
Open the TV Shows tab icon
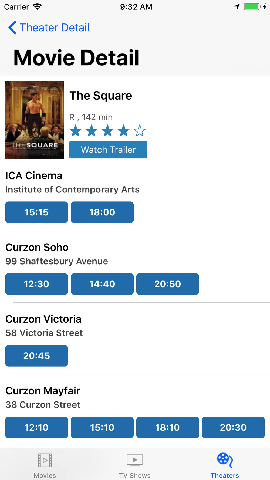coord(135,460)
